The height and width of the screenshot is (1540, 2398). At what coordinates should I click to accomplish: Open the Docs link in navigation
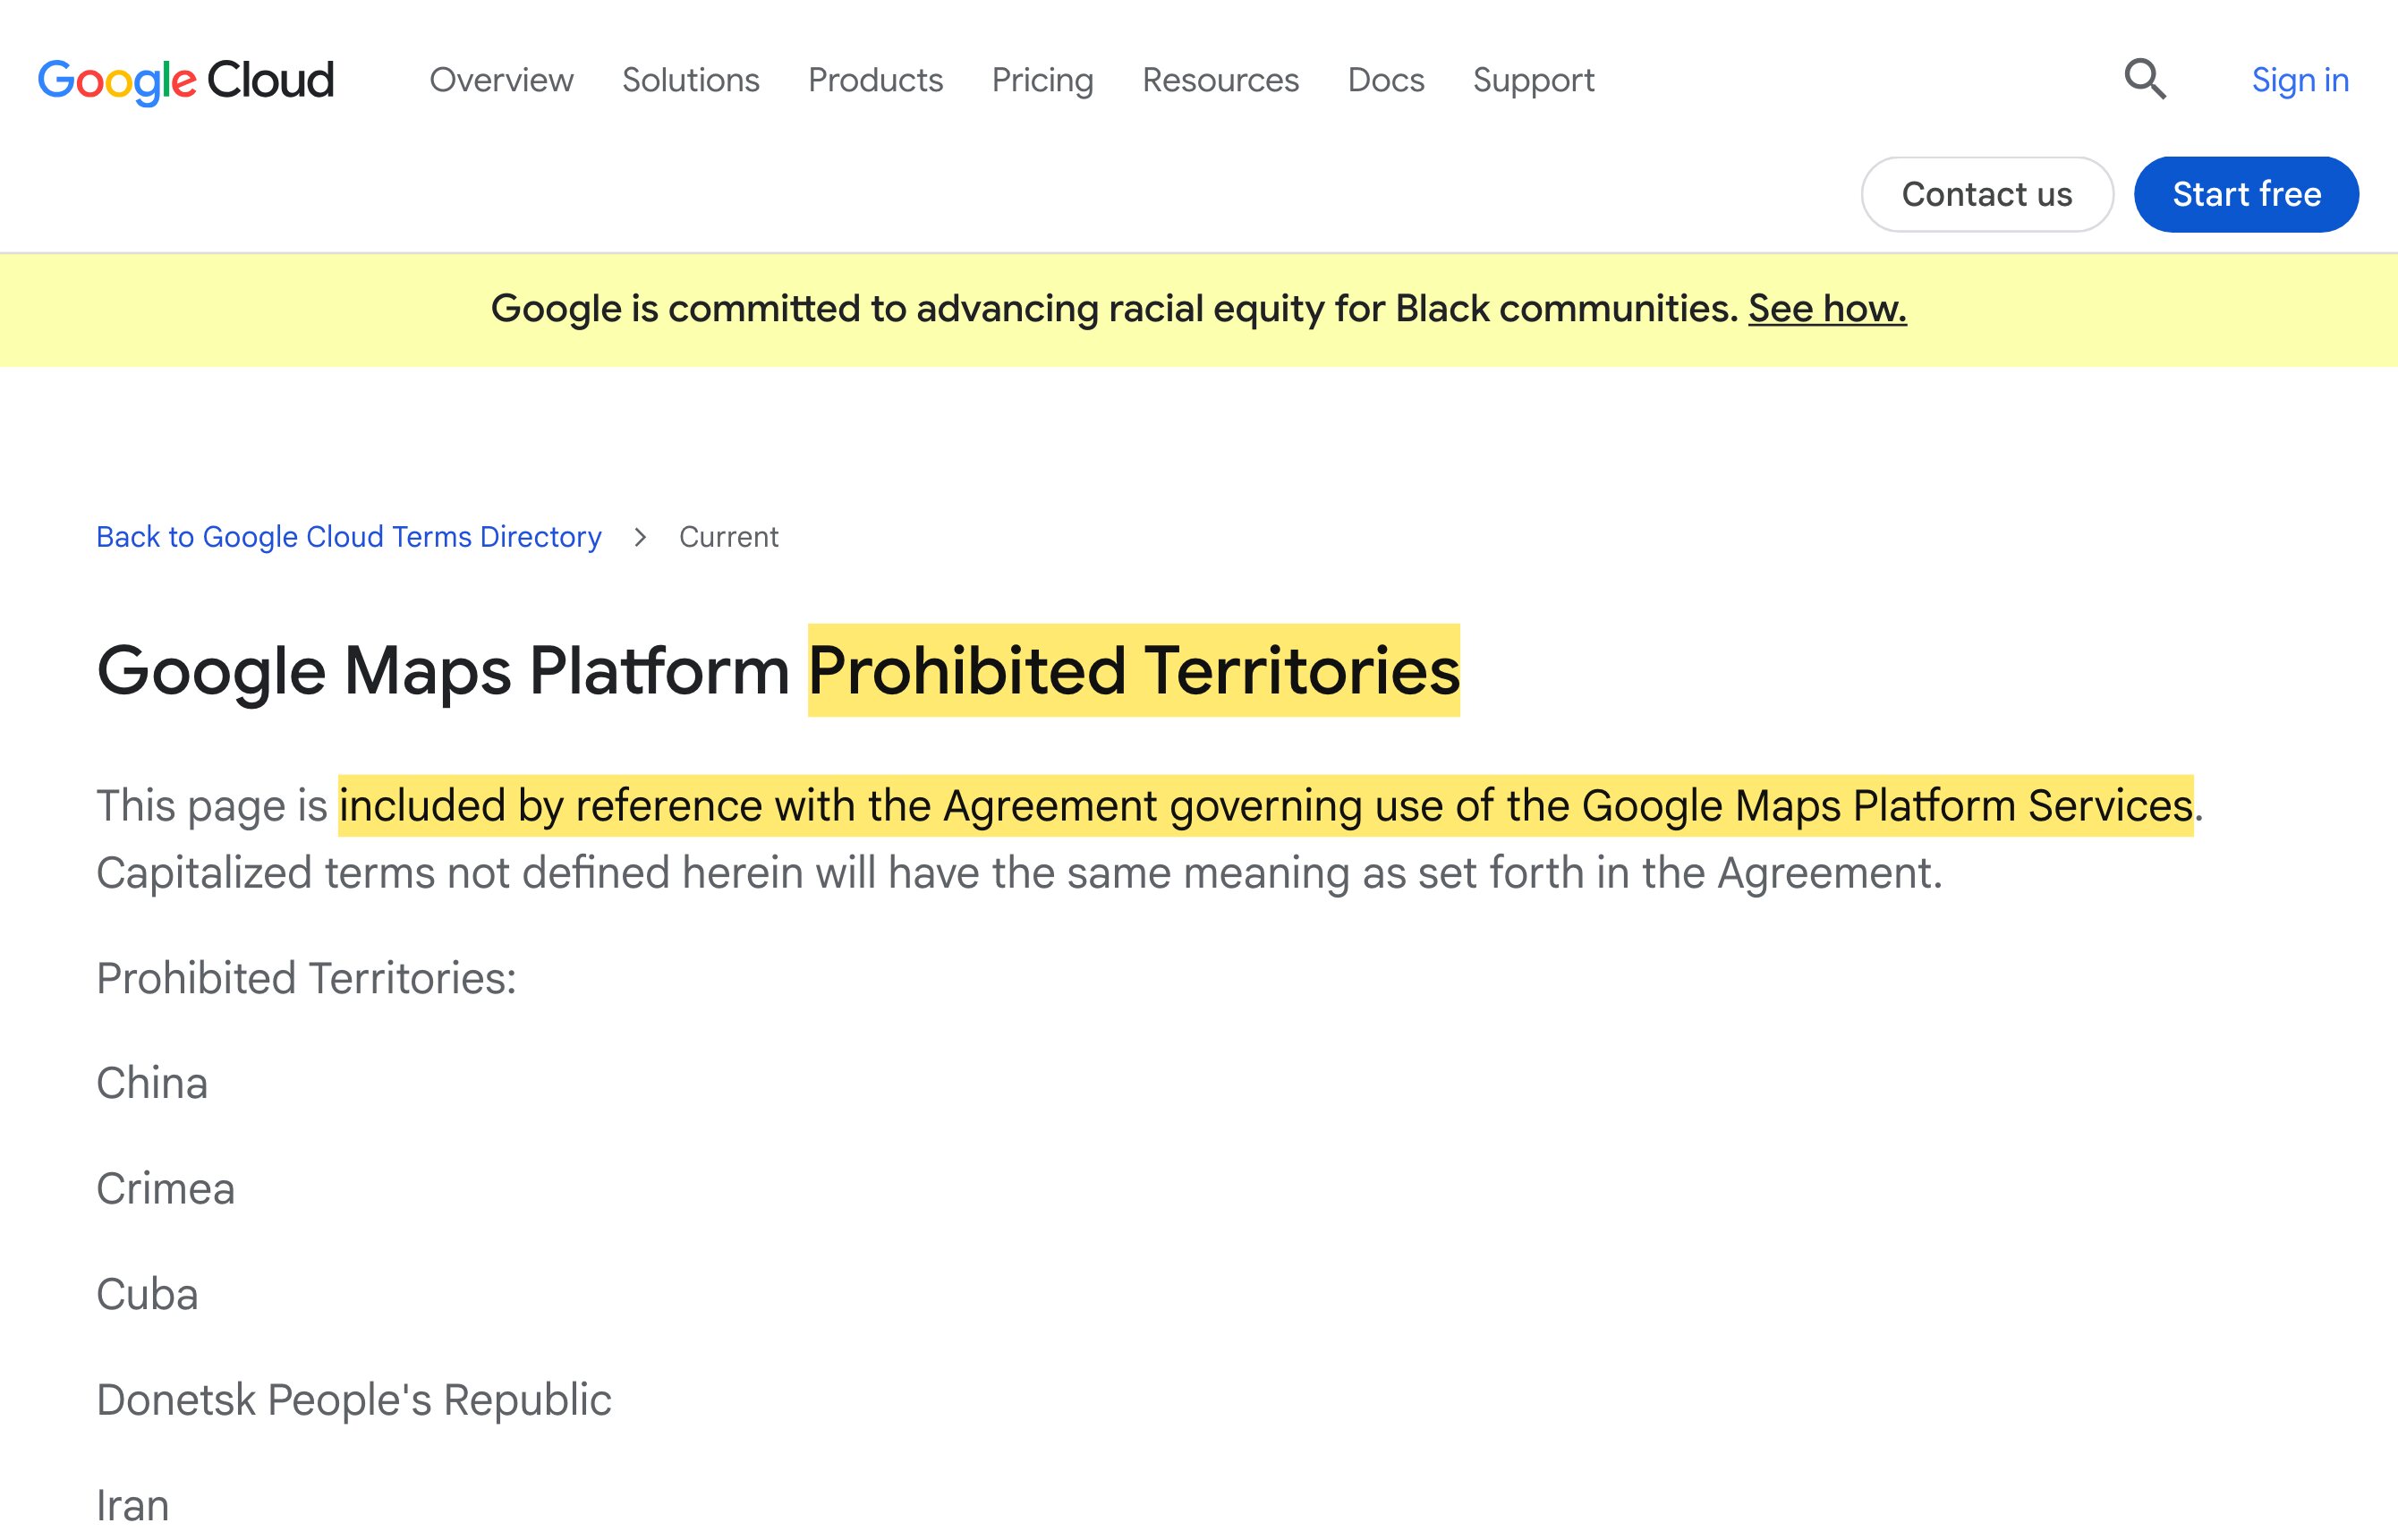[x=1385, y=80]
